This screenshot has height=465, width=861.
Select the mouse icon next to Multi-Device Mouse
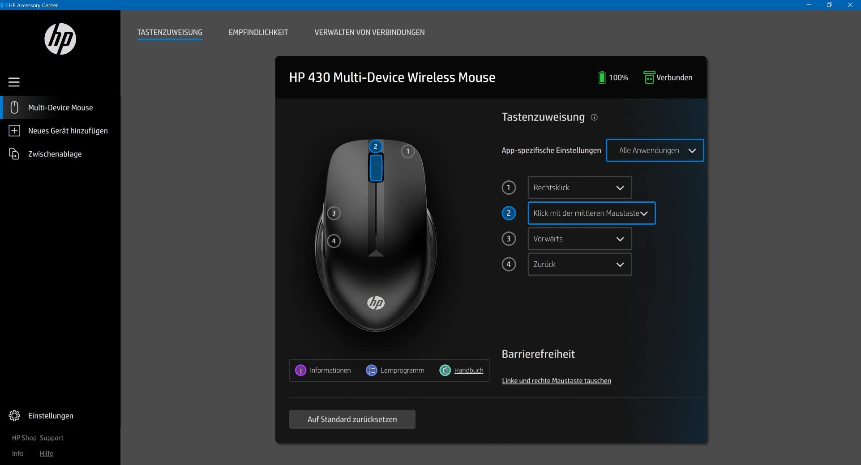pyautogui.click(x=14, y=107)
